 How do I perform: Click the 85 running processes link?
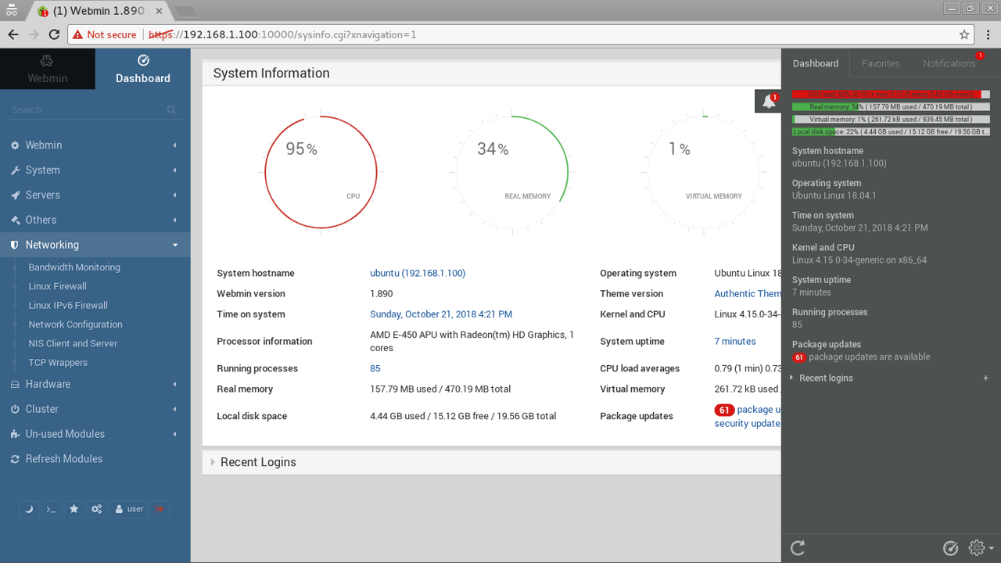click(x=375, y=369)
